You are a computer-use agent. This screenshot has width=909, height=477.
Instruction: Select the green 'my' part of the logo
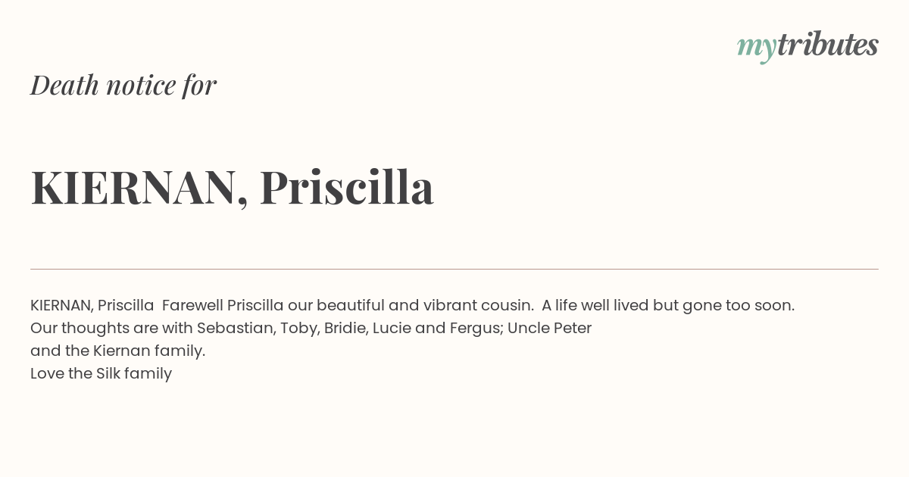(x=756, y=48)
